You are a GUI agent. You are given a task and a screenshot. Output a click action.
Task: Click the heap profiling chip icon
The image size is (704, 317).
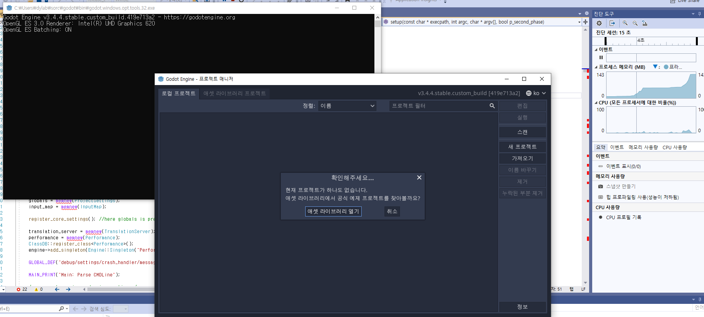tap(600, 197)
